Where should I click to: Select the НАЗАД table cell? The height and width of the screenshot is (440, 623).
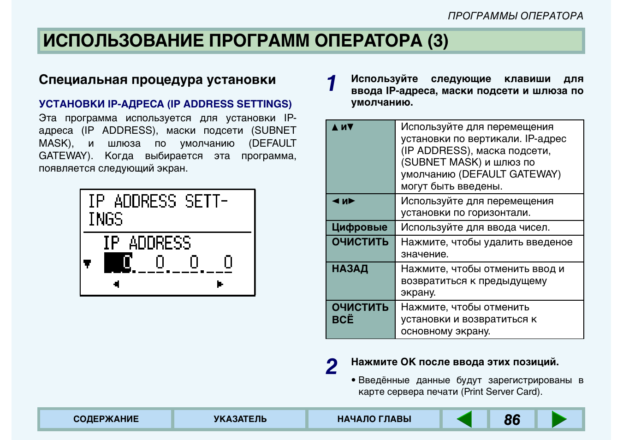(x=361, y=281)
